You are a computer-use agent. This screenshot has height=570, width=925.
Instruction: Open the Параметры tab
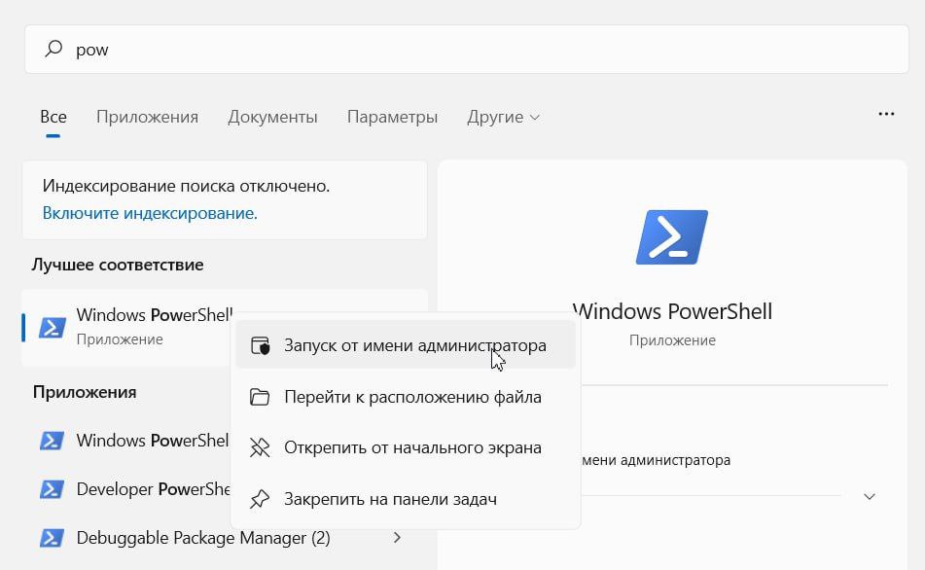coord(392,117)
